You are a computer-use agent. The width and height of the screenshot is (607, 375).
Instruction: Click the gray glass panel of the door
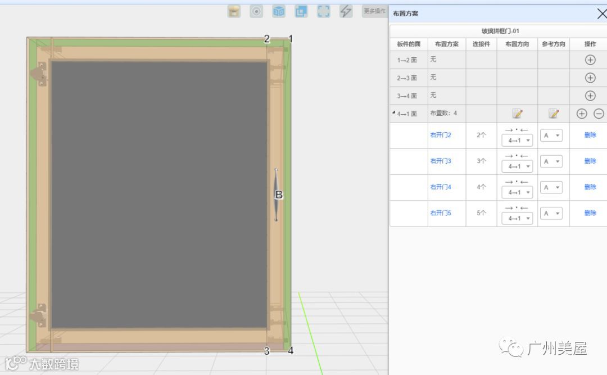click(158, 195)
